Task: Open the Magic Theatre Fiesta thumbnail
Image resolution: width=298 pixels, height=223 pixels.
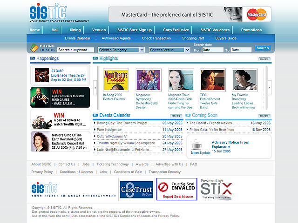Action: [116, 80]
